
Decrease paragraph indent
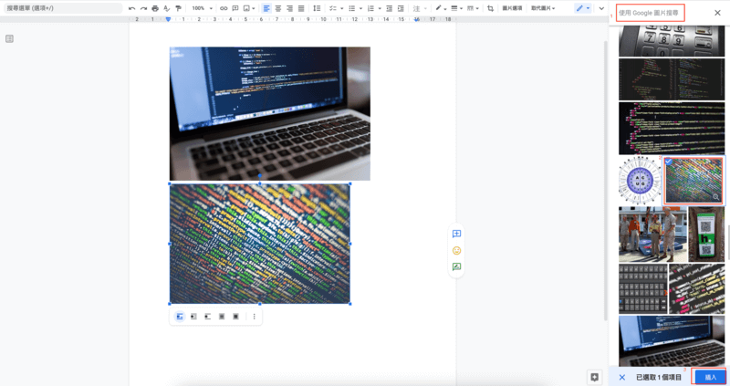click(x=390, y=8)
